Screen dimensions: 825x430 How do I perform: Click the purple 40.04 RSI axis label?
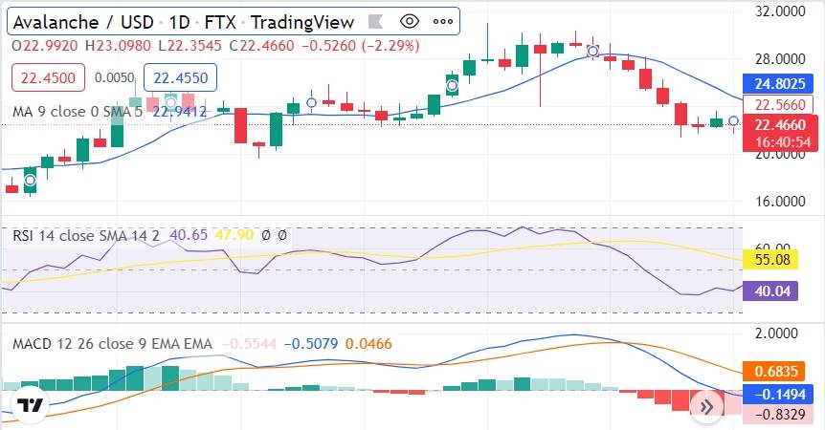pos(771,290)
